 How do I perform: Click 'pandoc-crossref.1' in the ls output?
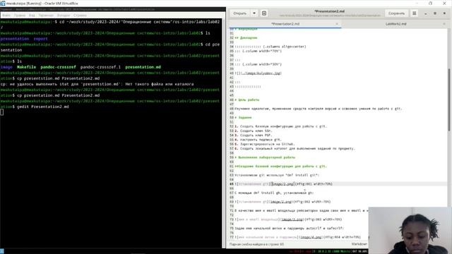(100, 67)
